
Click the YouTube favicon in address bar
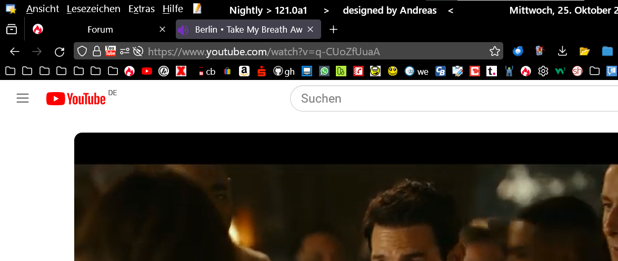pyautogui.click(x=111, y=51)
